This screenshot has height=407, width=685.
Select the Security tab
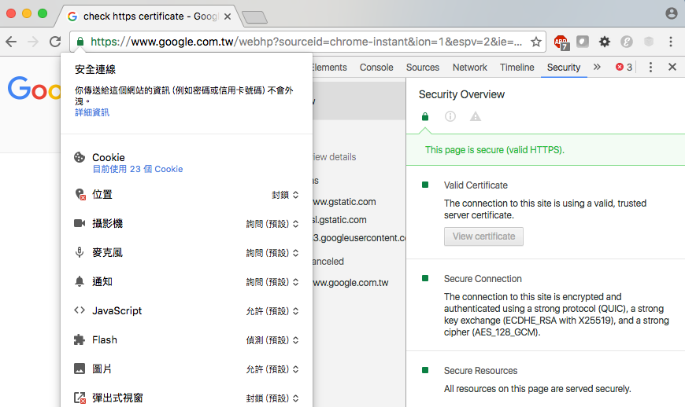564,68
